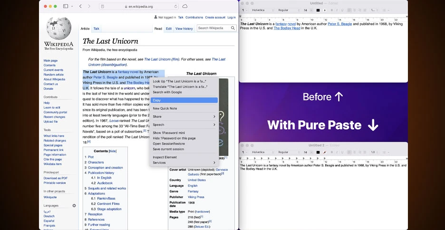Click the Languages settings gear icon
Image resolution: width=445 pixels, height=230 pixels.
coord(74,206)
